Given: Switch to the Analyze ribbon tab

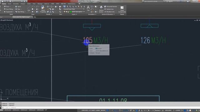Looking at the screenshot, I should click(23, 4).
